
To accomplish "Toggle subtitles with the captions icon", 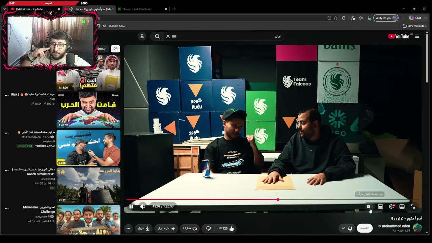I will 380,207.
